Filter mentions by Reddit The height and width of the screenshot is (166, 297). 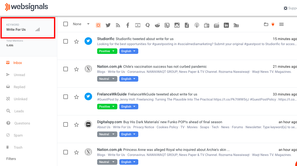point(157,25)
